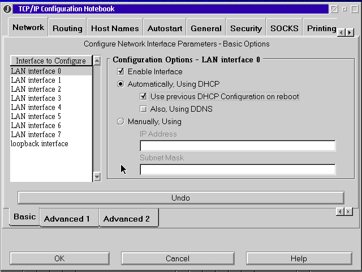Click the interface list scrollbar track
The image size is (362, 272).
point(97,119)
